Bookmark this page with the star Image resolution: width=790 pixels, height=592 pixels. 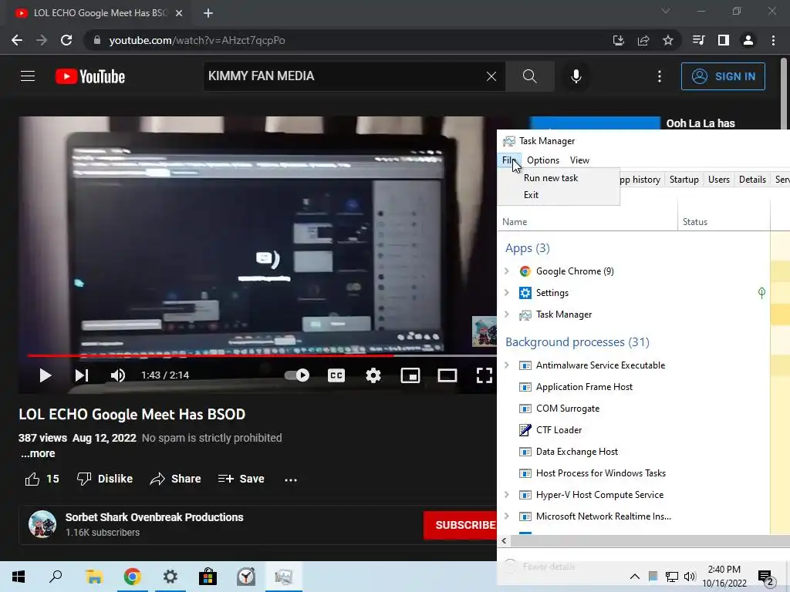[668, 40]
